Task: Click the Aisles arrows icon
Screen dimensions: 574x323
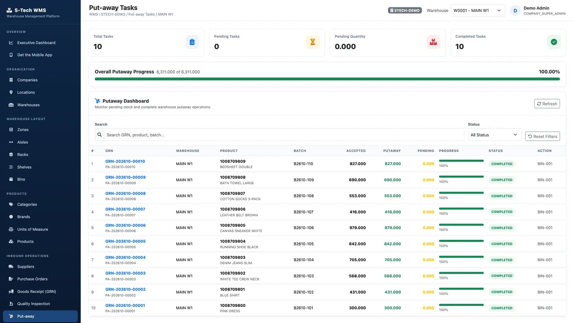Action: 11,142
